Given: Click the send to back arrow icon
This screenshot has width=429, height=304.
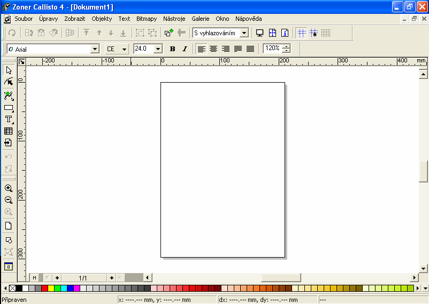Looking at the screenshot, I should coord(124,33).
